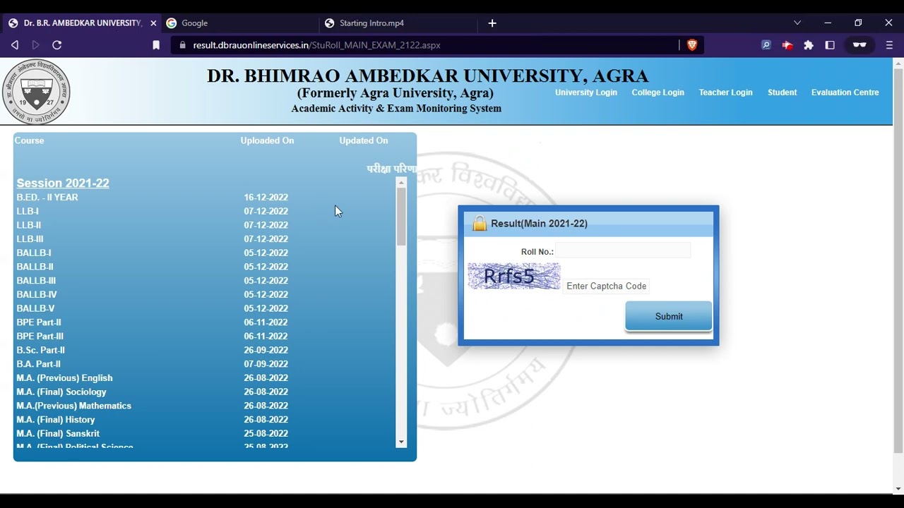
Task: Open BPE Part-II result link
Action: click(39, 322)
